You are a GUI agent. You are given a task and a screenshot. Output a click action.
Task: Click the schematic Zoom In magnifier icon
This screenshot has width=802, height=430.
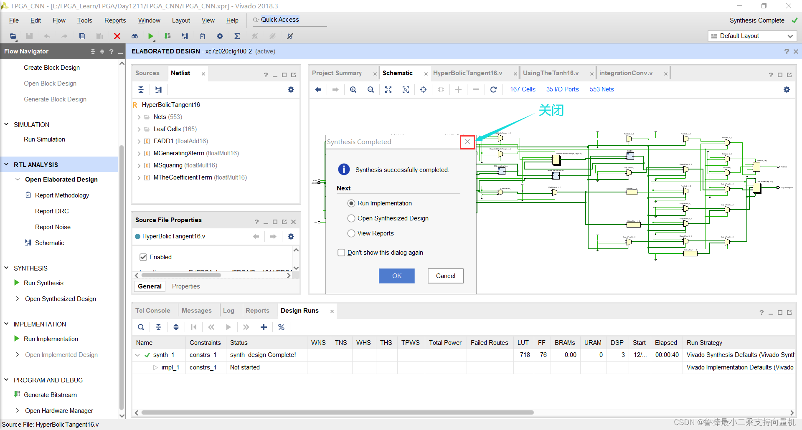coord(353,89)
